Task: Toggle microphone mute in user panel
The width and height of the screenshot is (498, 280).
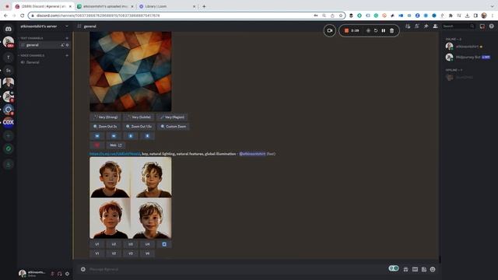Action: tap(53, 273)
